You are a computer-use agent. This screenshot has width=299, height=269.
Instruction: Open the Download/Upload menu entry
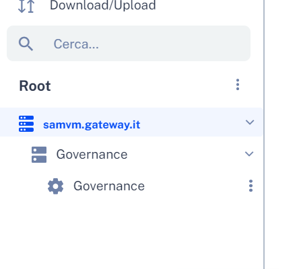[x=102, y=5]
